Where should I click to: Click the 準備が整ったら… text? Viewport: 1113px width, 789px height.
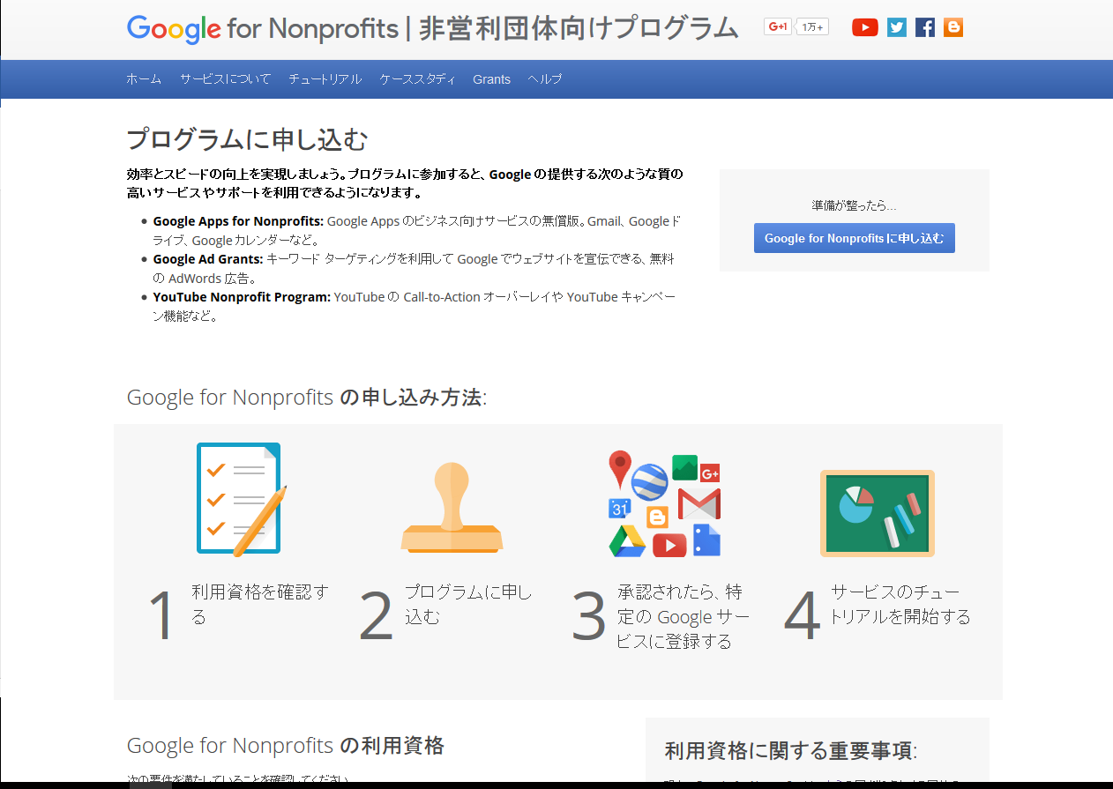coord(854,205)
